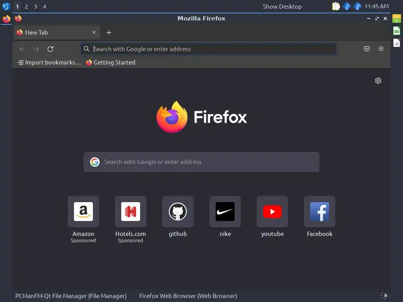Click the Firefox icon in the taskbar
The height and width of the screenshot is (302, 403).
[6, 19]
